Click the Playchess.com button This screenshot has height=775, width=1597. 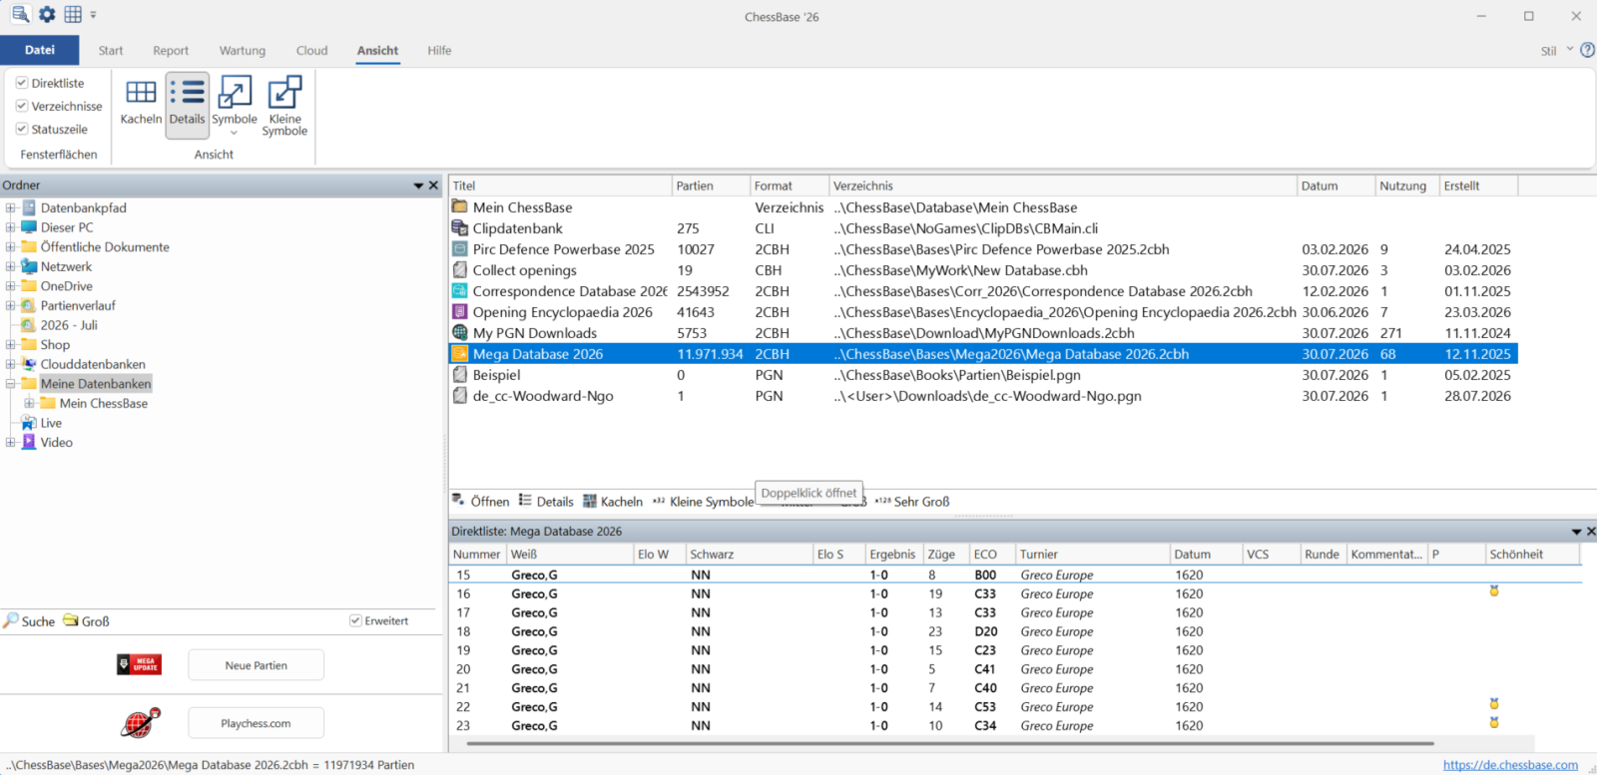[256, 723]
